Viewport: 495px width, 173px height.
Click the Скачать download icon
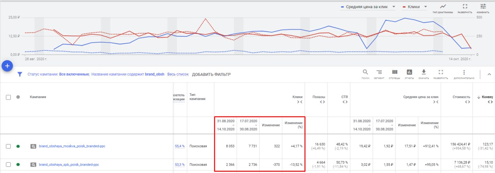[423, 72]
